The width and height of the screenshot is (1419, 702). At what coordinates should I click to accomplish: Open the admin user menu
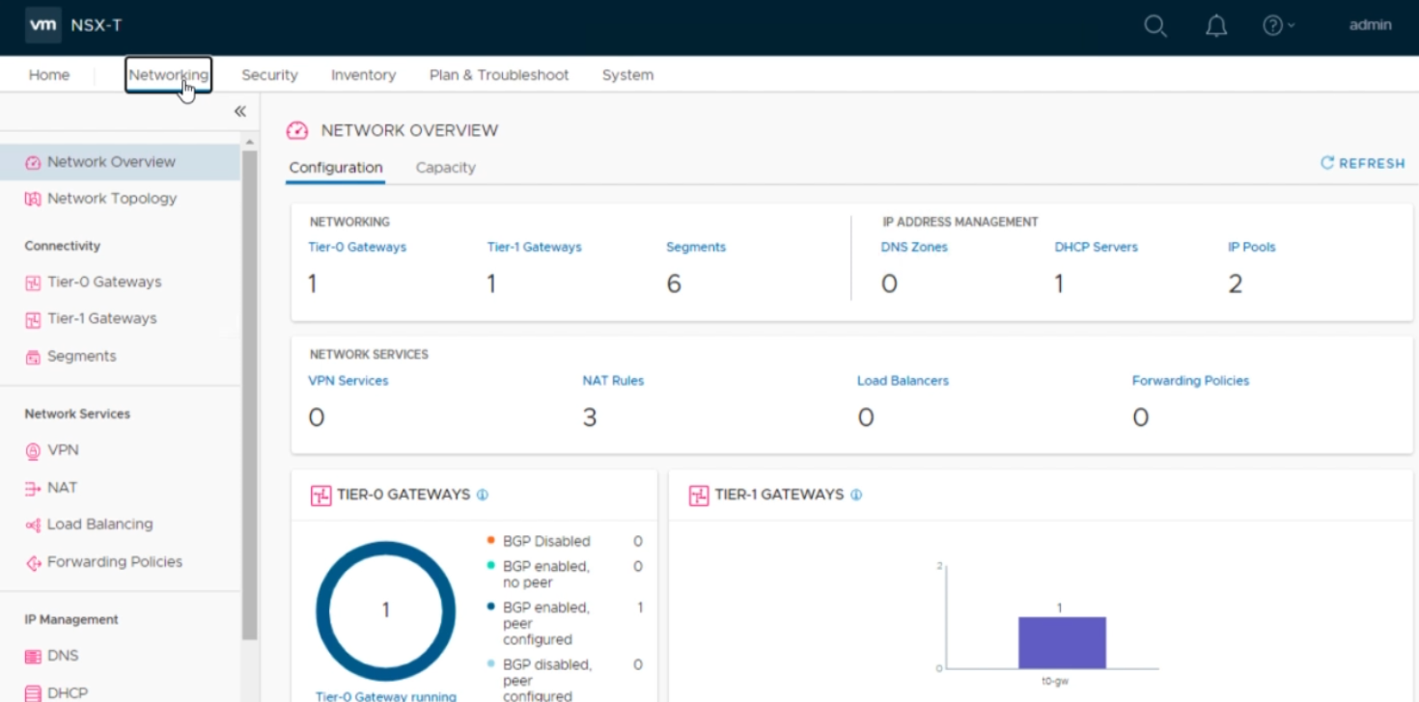(1370, 26)
